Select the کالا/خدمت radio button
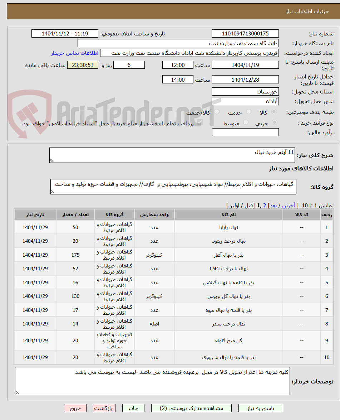Viewport: 340px width, 420px height. click(217, 112)
